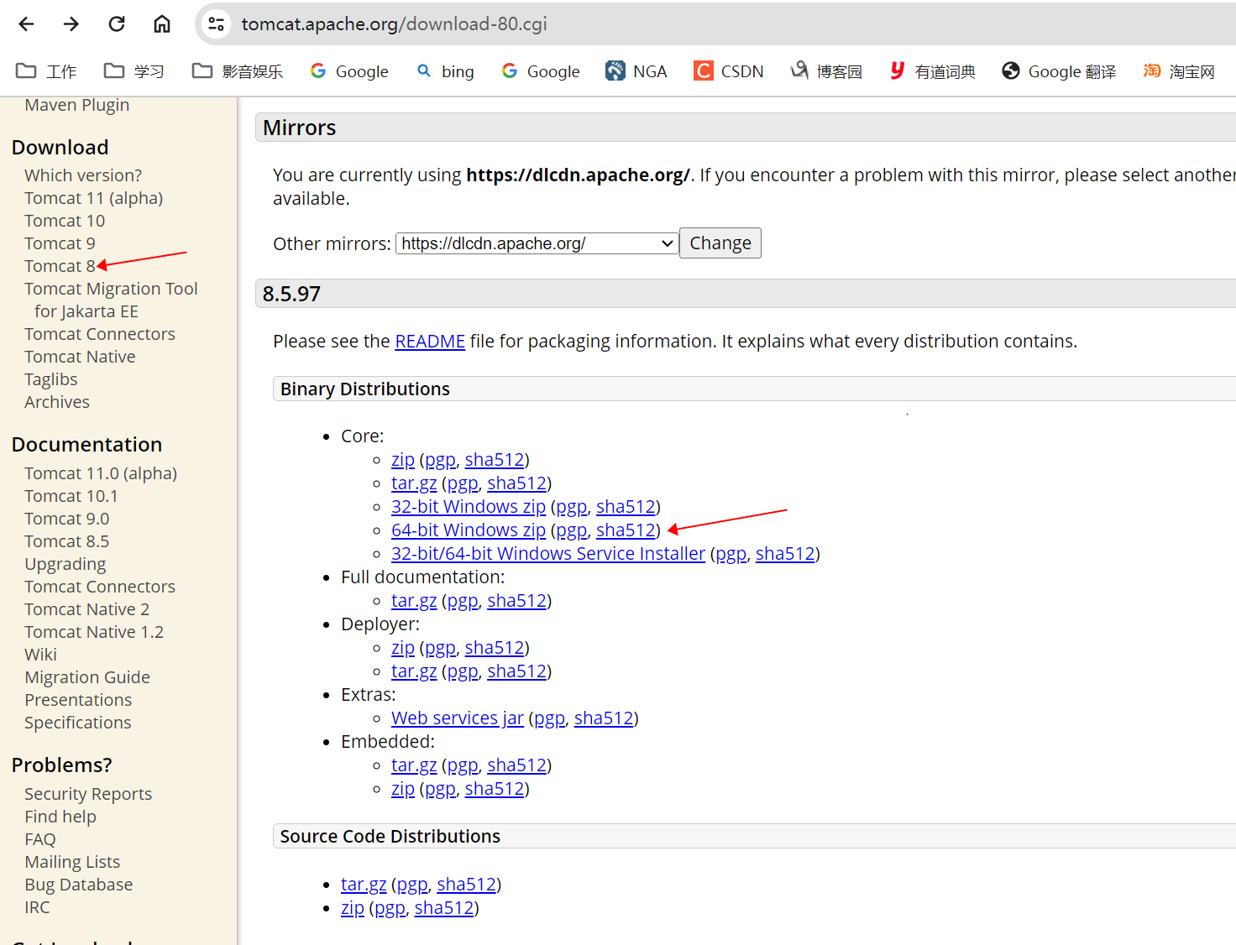Open Tomcat 9.0 documentation
This screenshot has width=1236, height=945.
pos(67,519)
